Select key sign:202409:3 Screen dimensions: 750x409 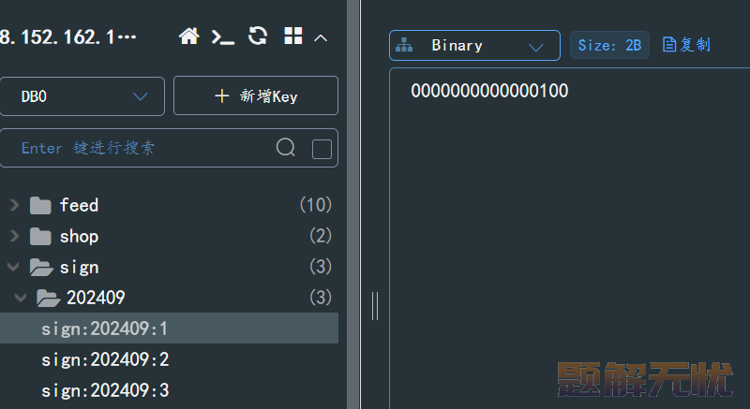[x=105, y=390]
